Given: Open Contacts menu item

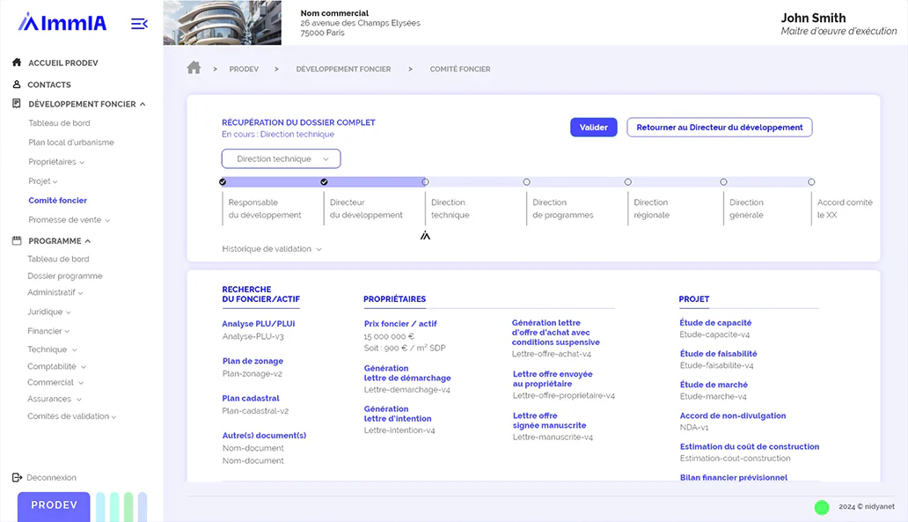Looking at the screenshot, I should coord(49,85).
